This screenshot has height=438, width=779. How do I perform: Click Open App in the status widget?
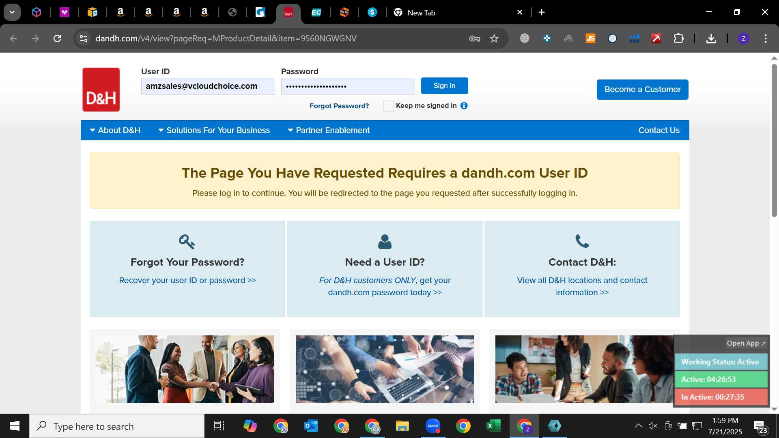pos(746,343)
